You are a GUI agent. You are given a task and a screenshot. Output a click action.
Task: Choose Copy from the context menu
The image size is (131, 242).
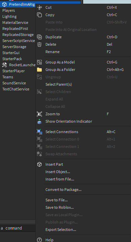(x=84, y=15)
